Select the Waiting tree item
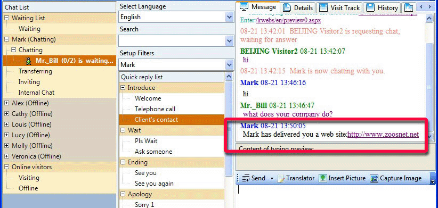 (29, 29)
